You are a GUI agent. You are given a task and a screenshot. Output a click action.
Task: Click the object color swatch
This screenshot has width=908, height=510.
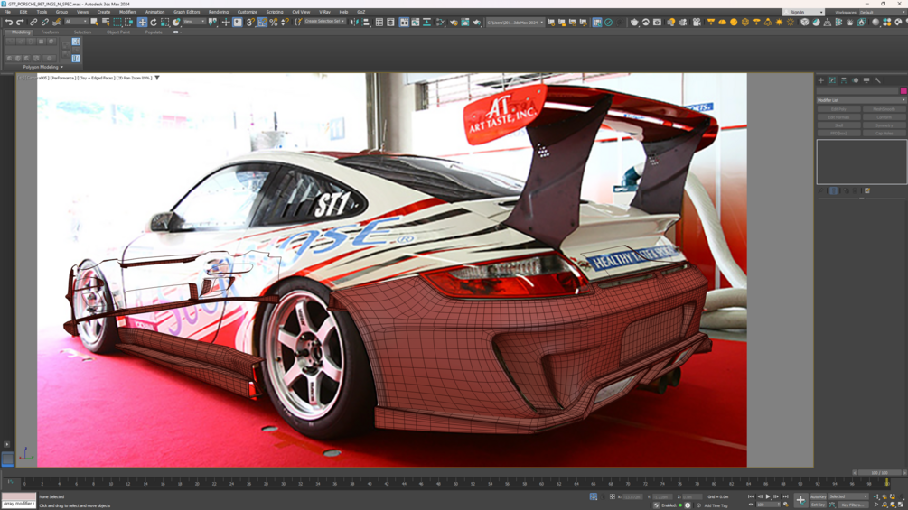(x=903, y=91)
